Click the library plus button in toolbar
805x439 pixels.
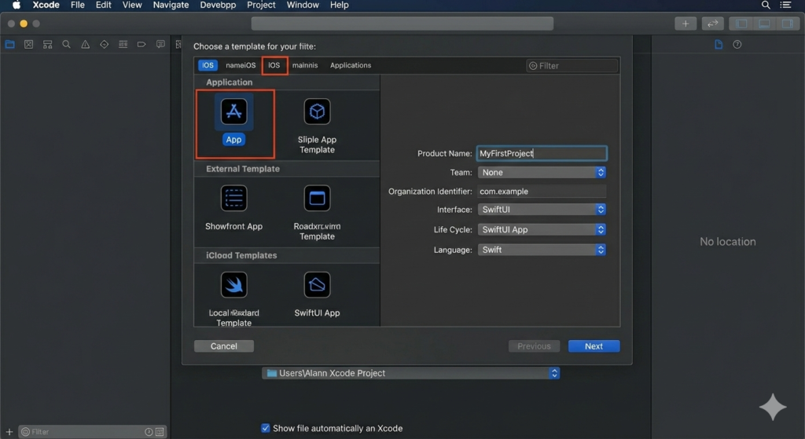tap(686, 24)
